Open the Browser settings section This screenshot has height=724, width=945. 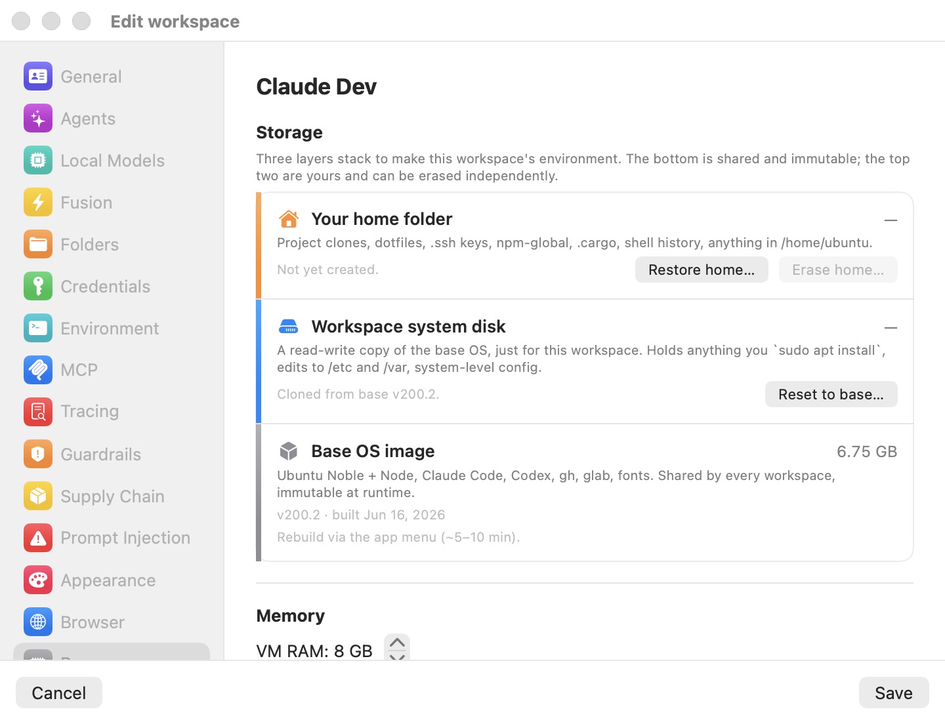pos(112,622)
